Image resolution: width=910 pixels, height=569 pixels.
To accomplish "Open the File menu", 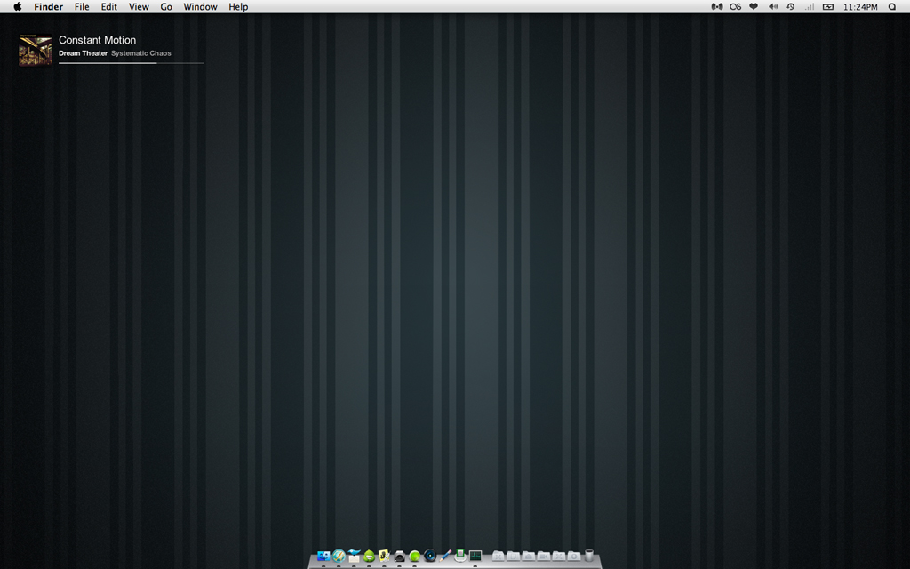I will point(82,7).
